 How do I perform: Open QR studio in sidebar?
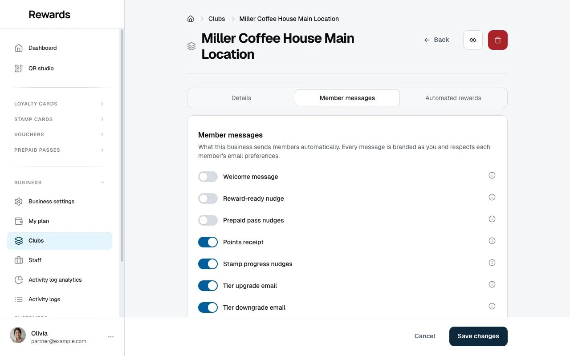pyautogui.click(x=60, y=69)
